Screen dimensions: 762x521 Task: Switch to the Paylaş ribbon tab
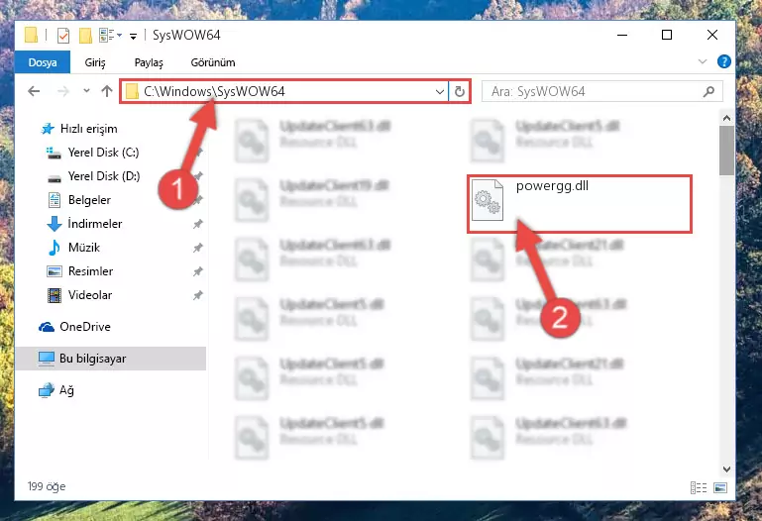(149, 62)
